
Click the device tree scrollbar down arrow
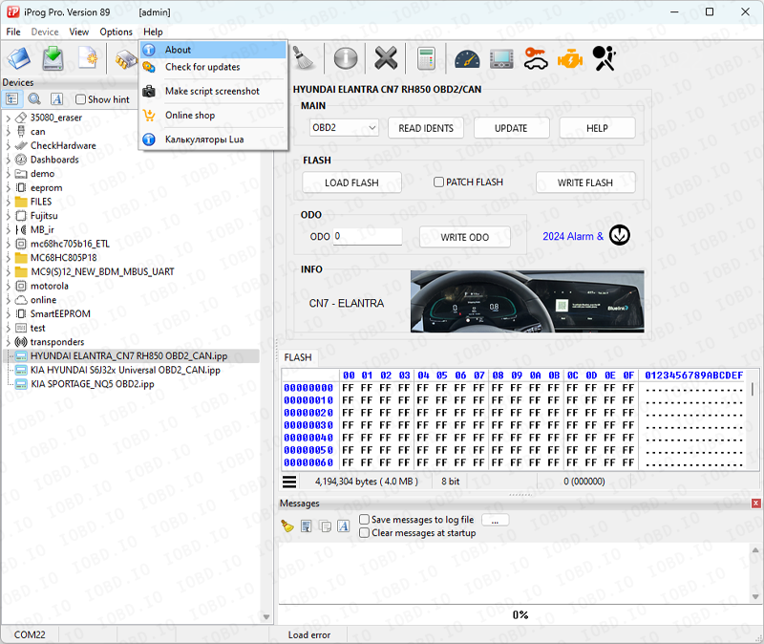[x=266, y=616]
